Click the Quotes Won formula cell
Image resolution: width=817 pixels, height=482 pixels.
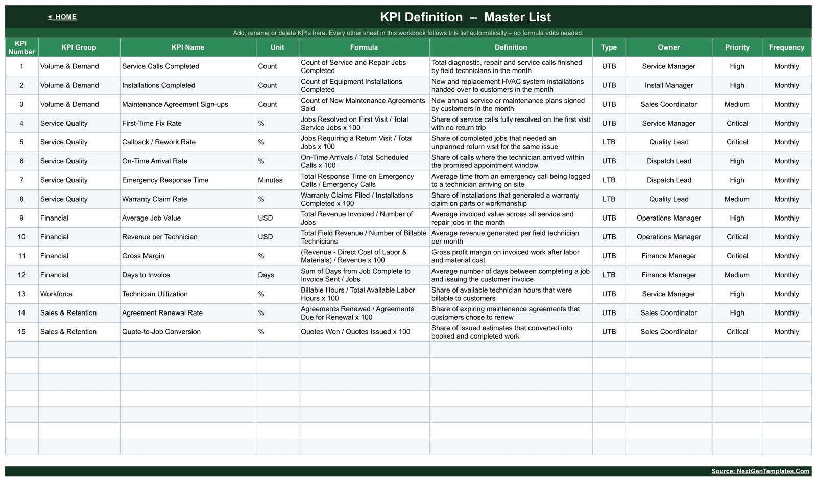click(364, 332)
